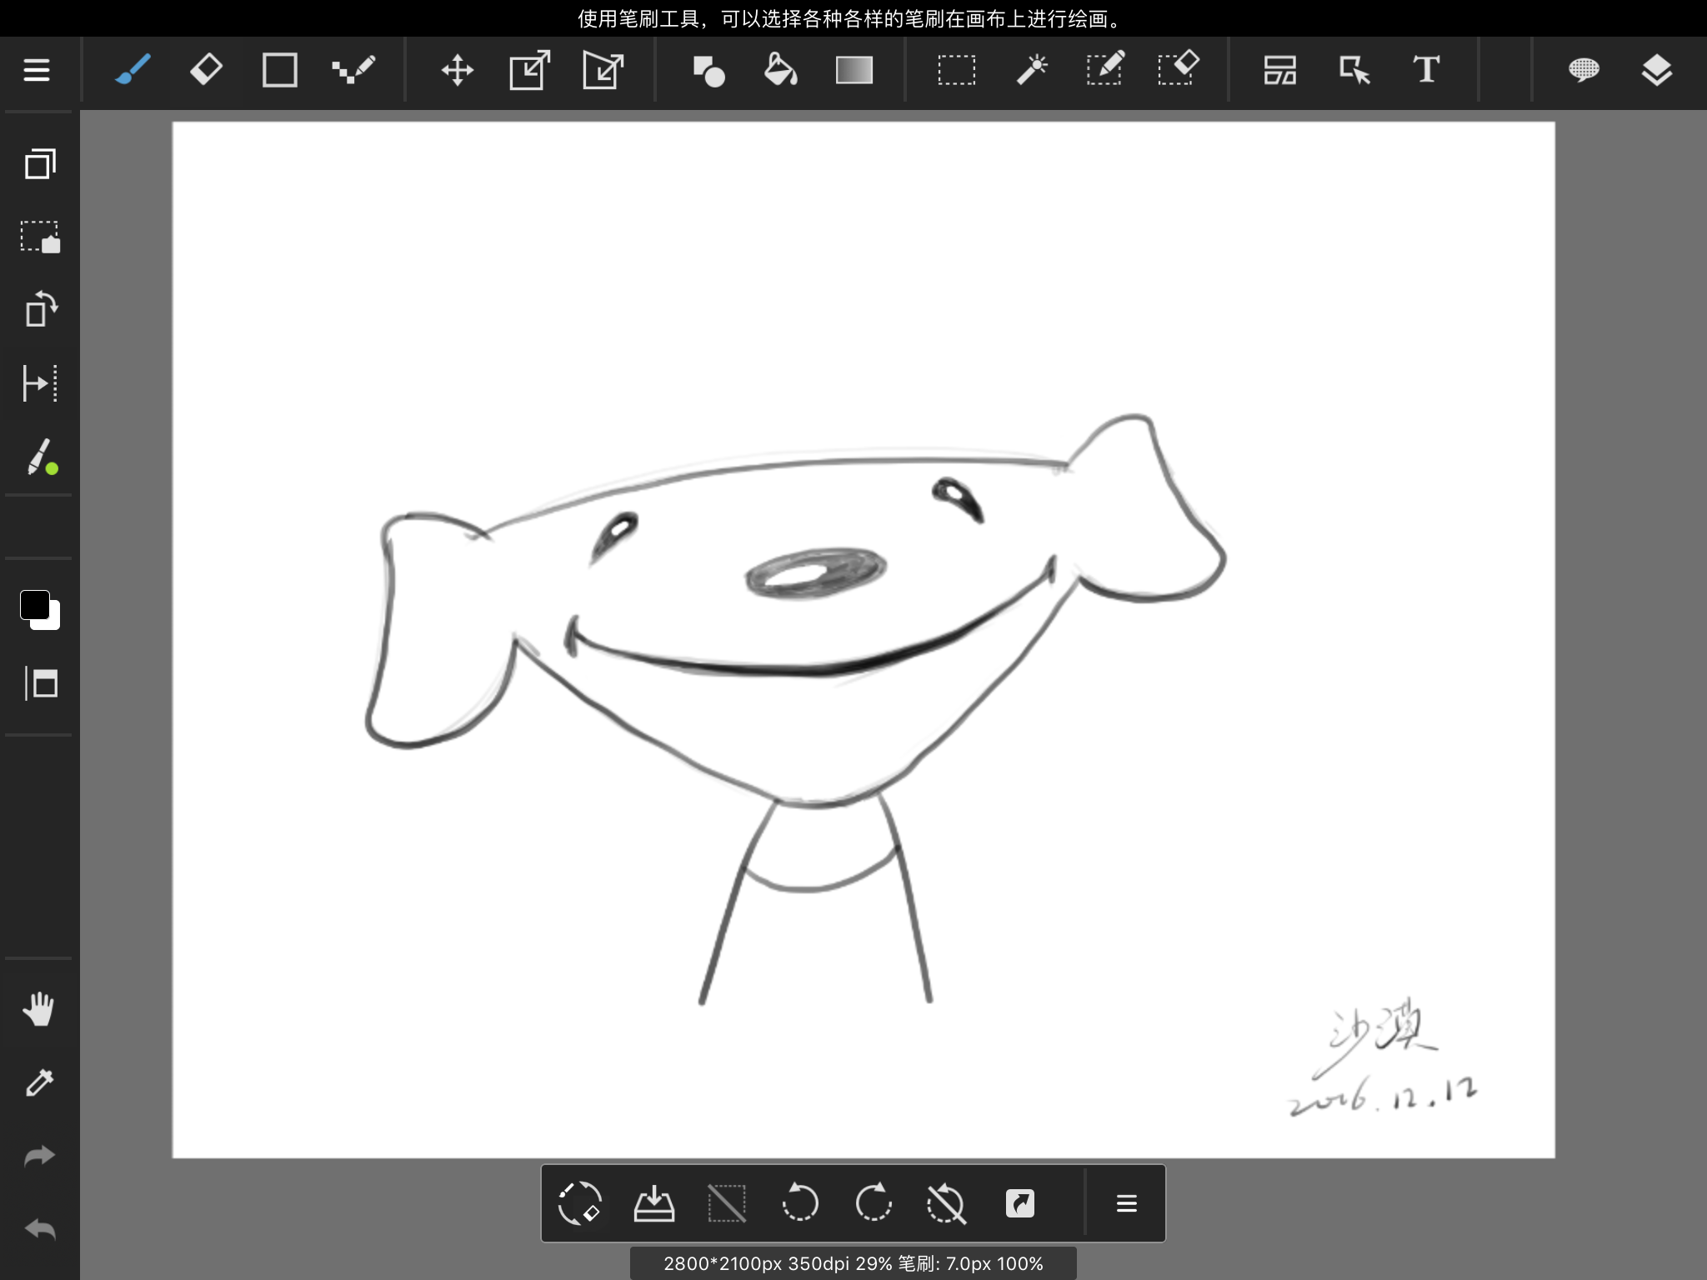Viewport: 1707px width, 1280px height.
Task: Open the foreground/background color swatch
Action: [x=40, y=610]
